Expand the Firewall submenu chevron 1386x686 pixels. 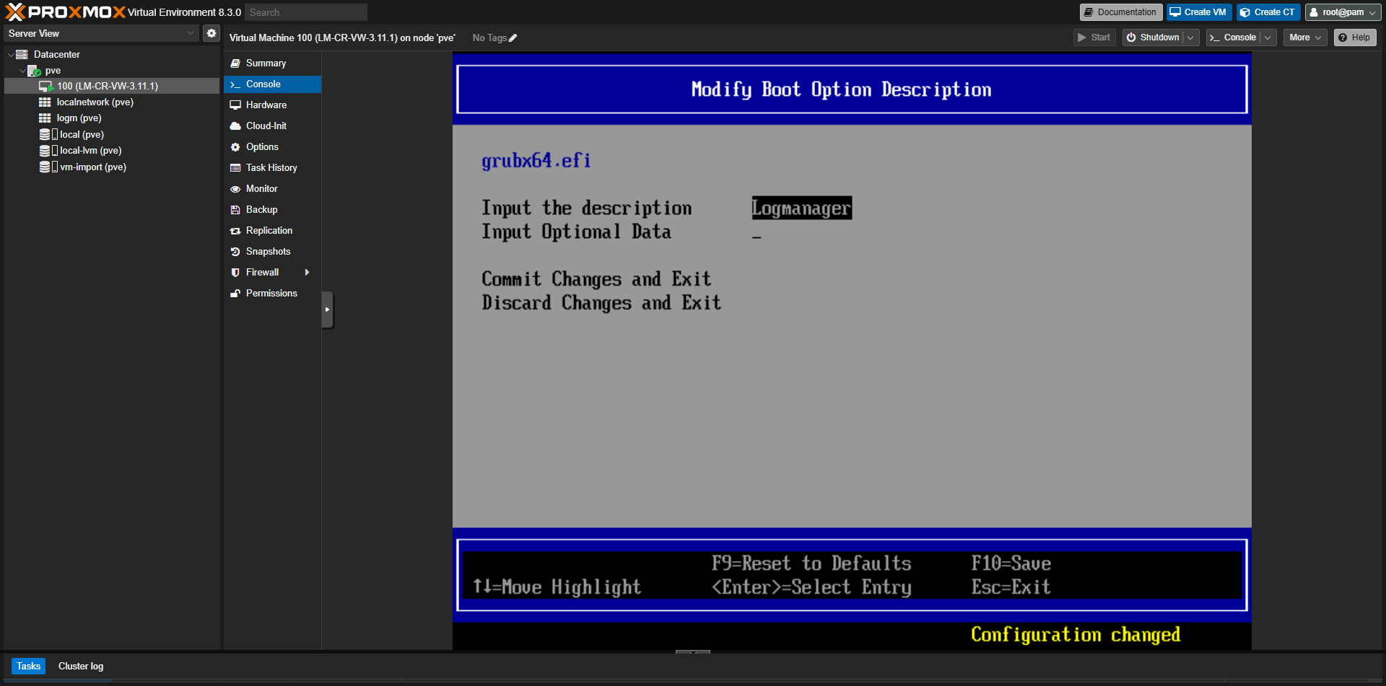[x=307, y=272]
